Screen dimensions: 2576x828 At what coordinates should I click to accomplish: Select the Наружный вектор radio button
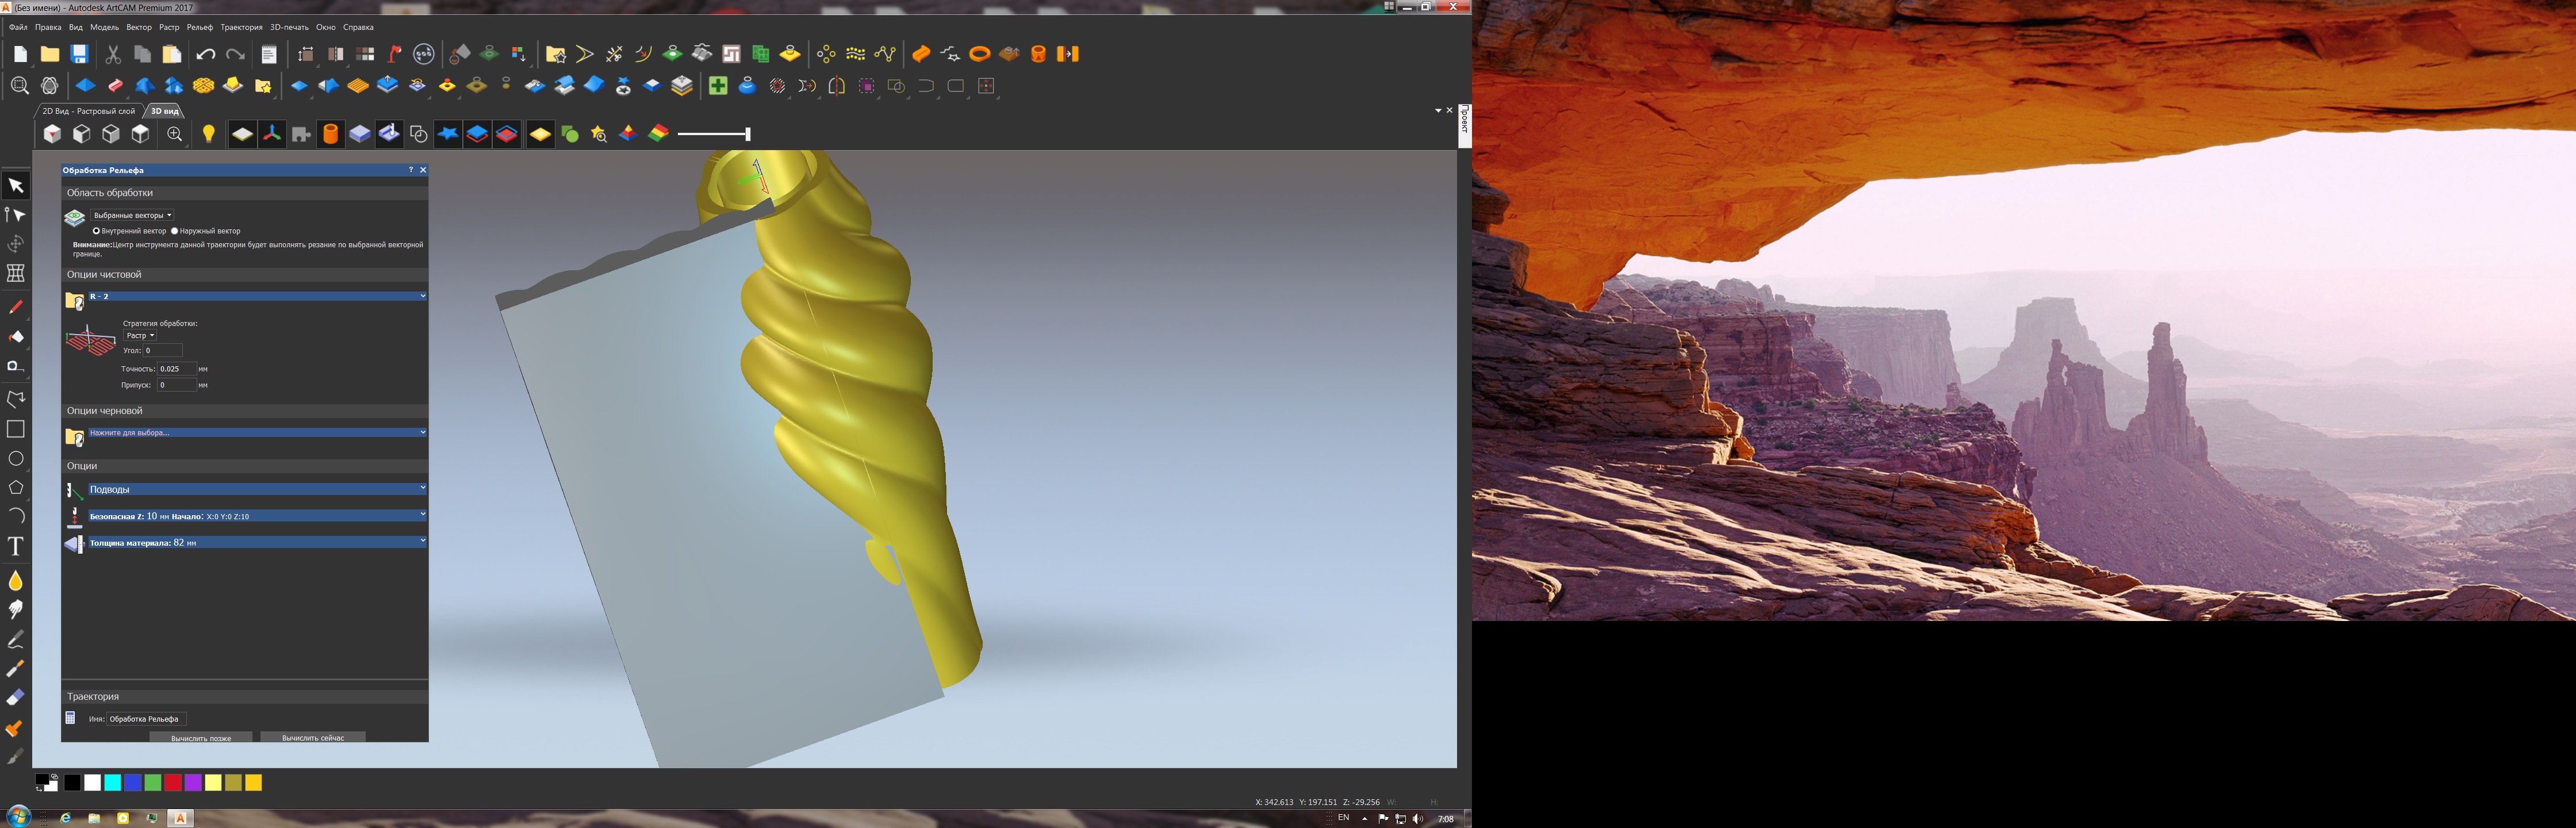pyautogui.click(x=175, y=231)
